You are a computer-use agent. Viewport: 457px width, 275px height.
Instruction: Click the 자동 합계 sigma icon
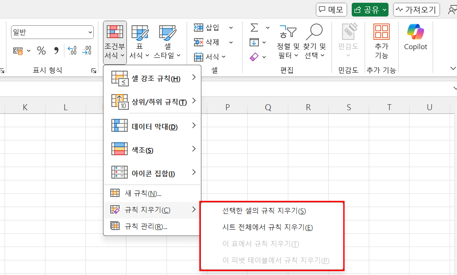253,28
